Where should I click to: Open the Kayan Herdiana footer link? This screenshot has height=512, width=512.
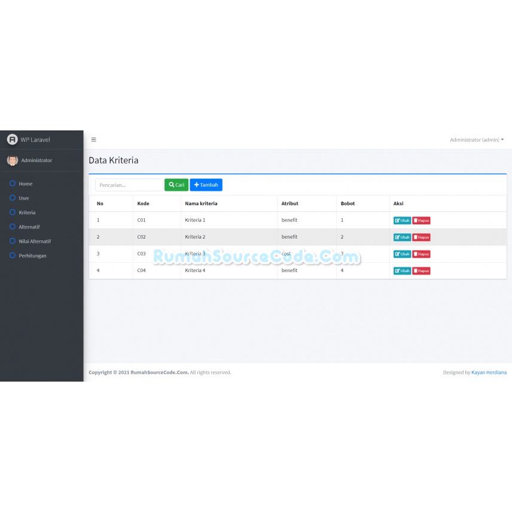(489, 372)
